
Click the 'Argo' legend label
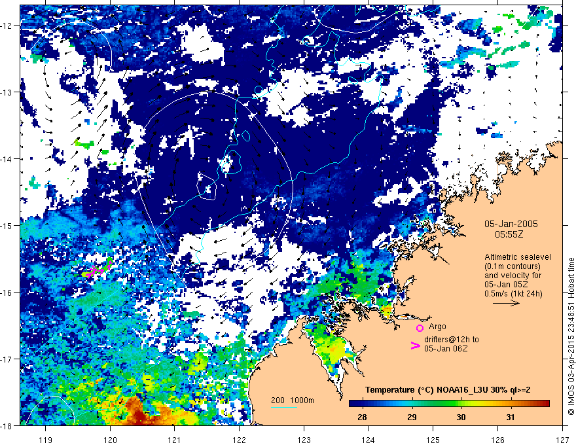437,327
